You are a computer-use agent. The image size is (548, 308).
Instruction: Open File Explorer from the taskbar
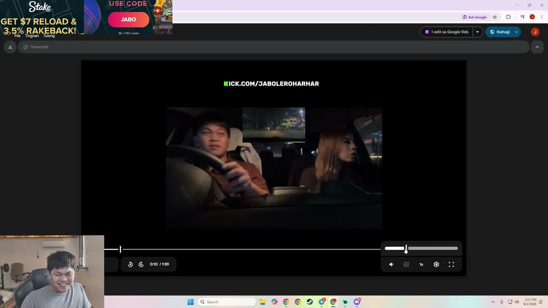tap(262, 302)
